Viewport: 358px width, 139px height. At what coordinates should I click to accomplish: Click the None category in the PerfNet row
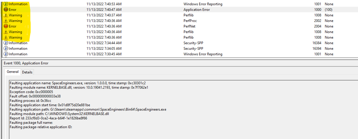(x=329, y=26)
